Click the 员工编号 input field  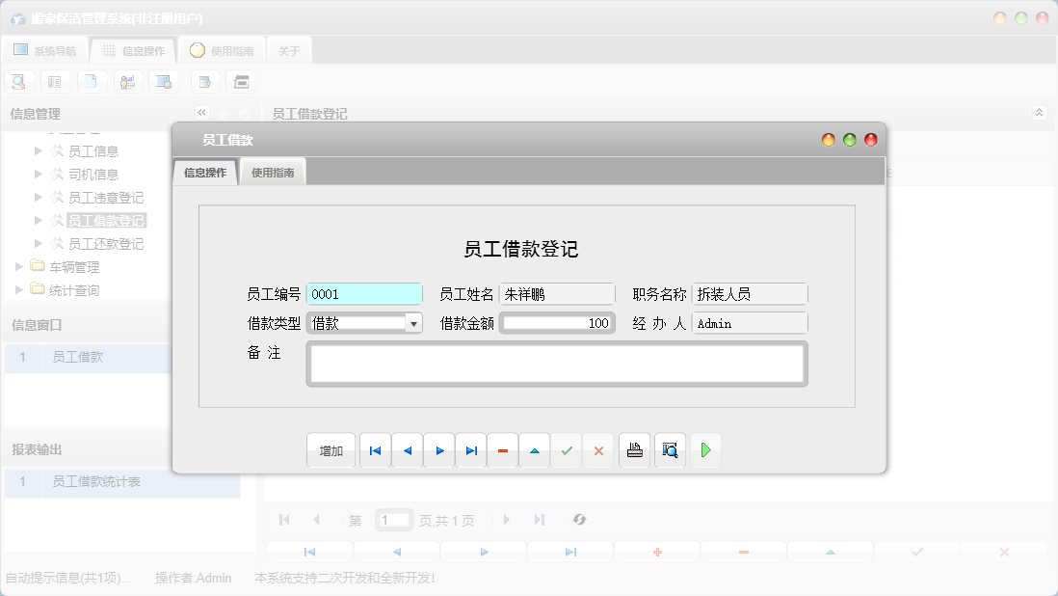[364, 294]
